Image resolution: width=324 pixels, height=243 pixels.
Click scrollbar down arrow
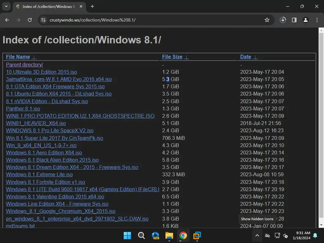pos(321,225)
